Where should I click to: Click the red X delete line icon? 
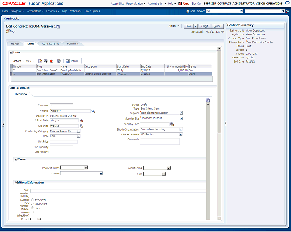(51, 61)
